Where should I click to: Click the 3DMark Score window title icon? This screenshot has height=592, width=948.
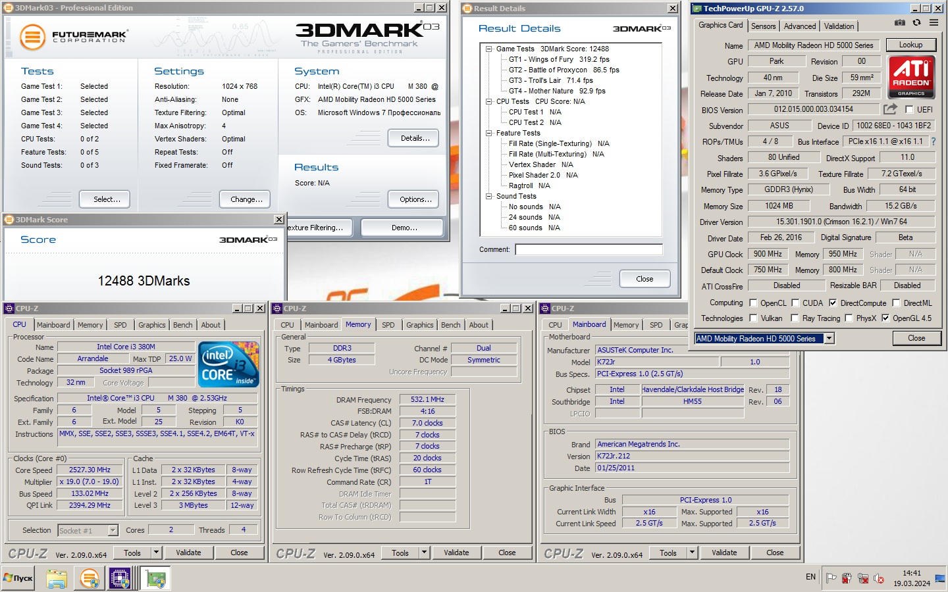click(9, 220)
